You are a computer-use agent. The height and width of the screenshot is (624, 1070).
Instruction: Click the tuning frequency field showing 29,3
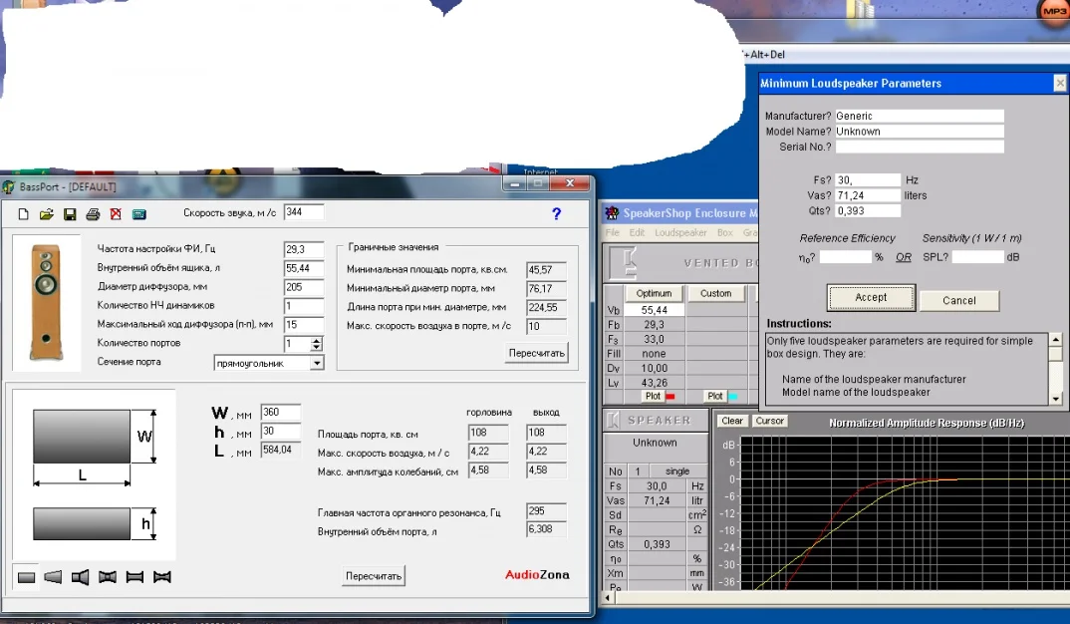[x=304, y=250]
